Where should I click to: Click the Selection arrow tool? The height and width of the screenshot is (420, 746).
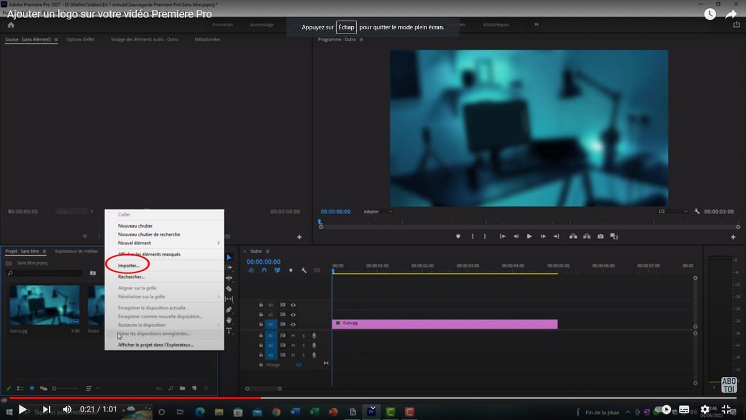(229, 258)
